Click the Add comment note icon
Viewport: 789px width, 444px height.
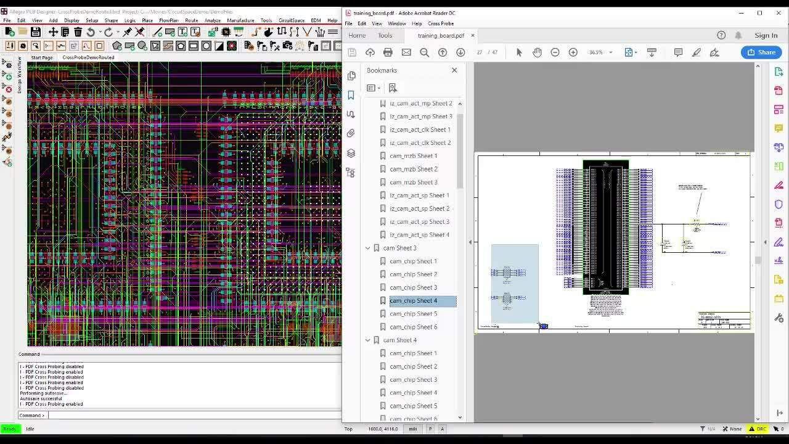click(678, 52)
